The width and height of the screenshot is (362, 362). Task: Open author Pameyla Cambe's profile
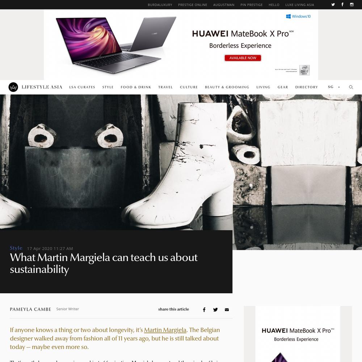(30, 310)
